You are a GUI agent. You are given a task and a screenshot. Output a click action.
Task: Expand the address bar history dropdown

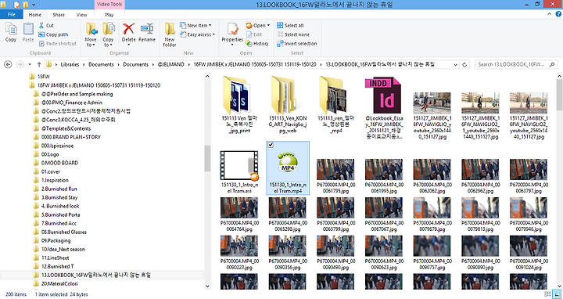pyautogui.click(x=456, y=65)
